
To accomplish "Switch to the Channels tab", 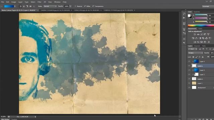I will pos(197,46).
